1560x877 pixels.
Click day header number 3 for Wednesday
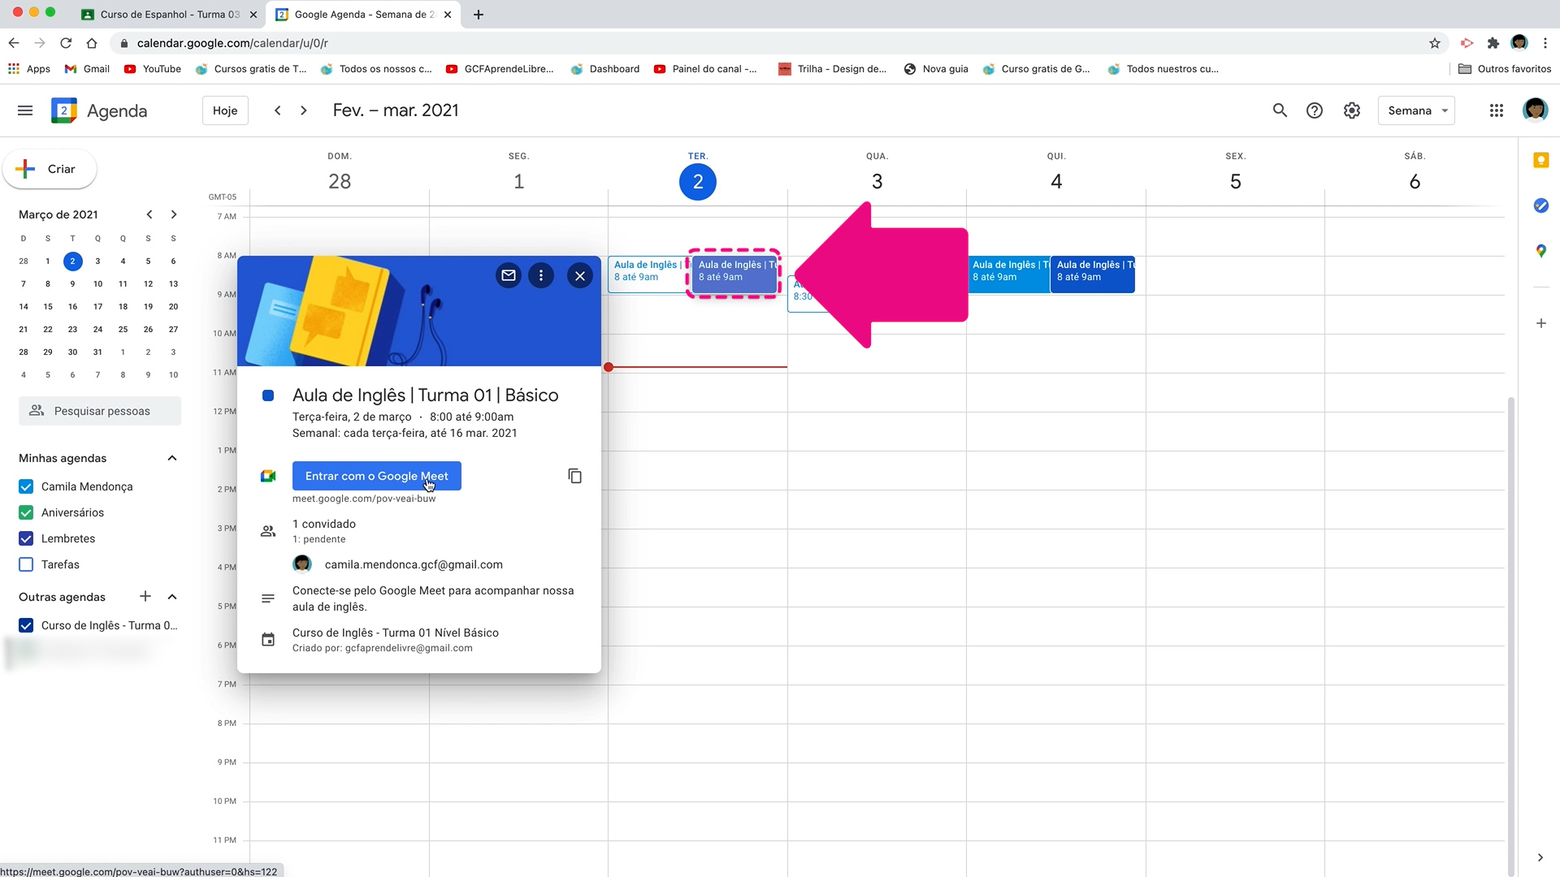tap(877, 181)
